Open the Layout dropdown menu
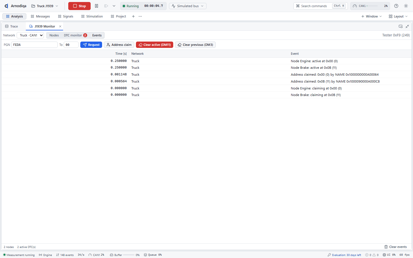 point(398,16)
